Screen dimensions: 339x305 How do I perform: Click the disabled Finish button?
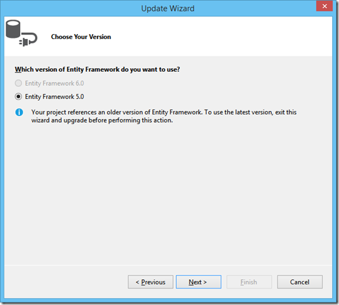[x=249, y=282]
